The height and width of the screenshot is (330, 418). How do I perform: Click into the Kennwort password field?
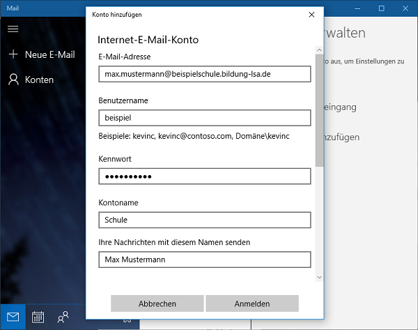click(x=204, y=177)
